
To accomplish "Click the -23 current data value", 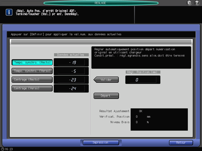I will 71,80.
